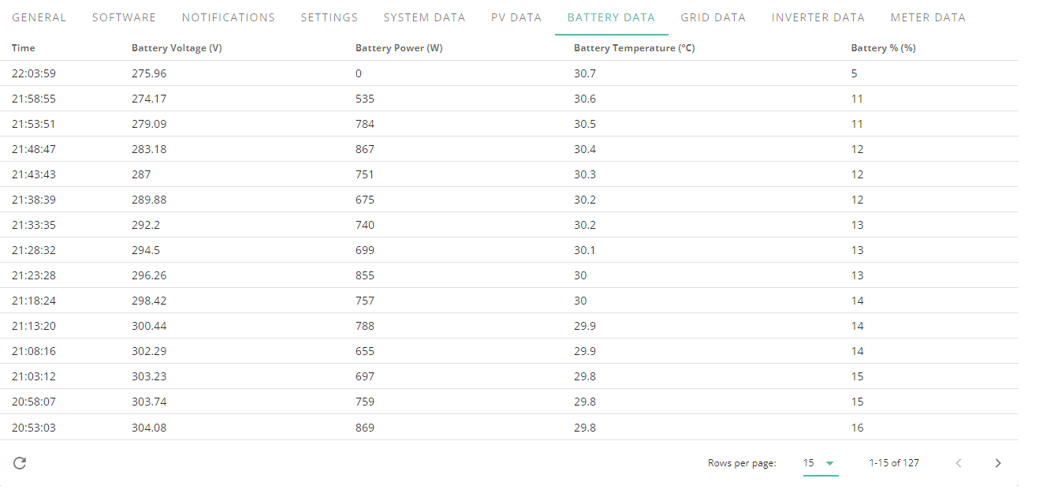
Task: Select the Battery Data tab
Action: pos(611,17)
